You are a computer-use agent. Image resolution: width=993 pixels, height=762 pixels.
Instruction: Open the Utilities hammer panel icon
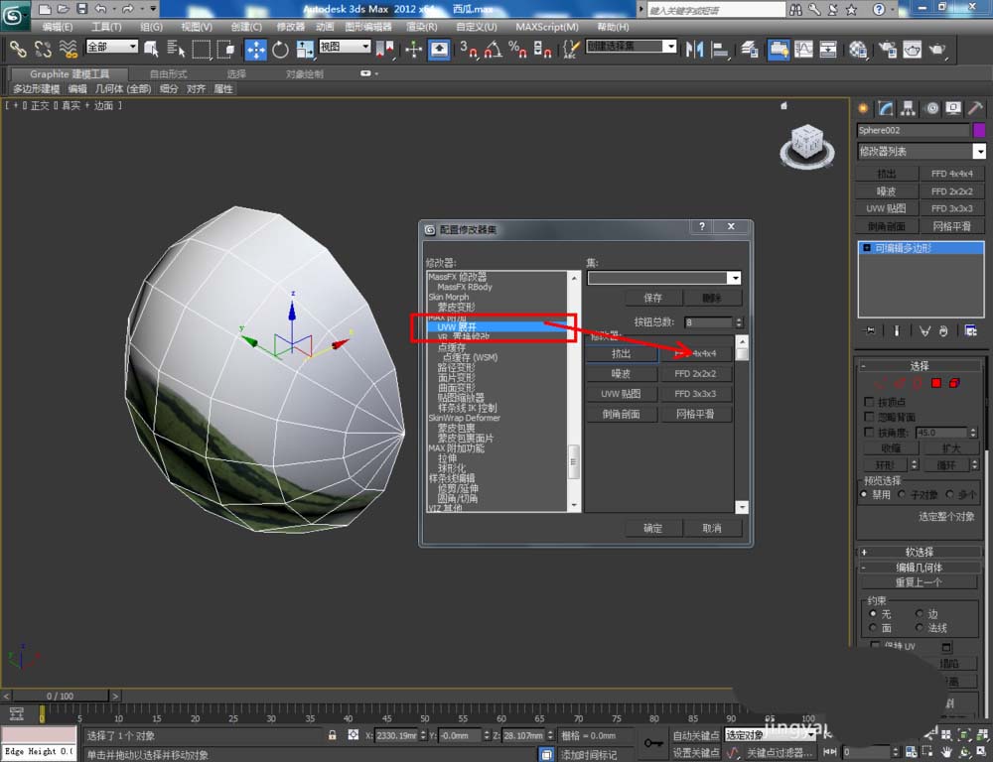point(975,108)
